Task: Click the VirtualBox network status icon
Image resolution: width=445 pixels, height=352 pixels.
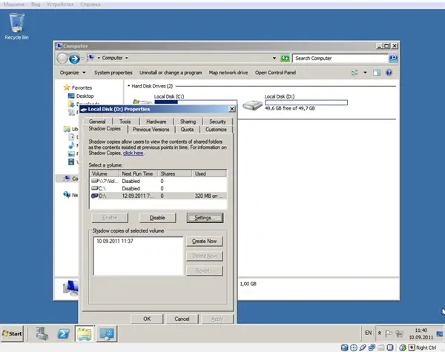Action: coord(372,348)
